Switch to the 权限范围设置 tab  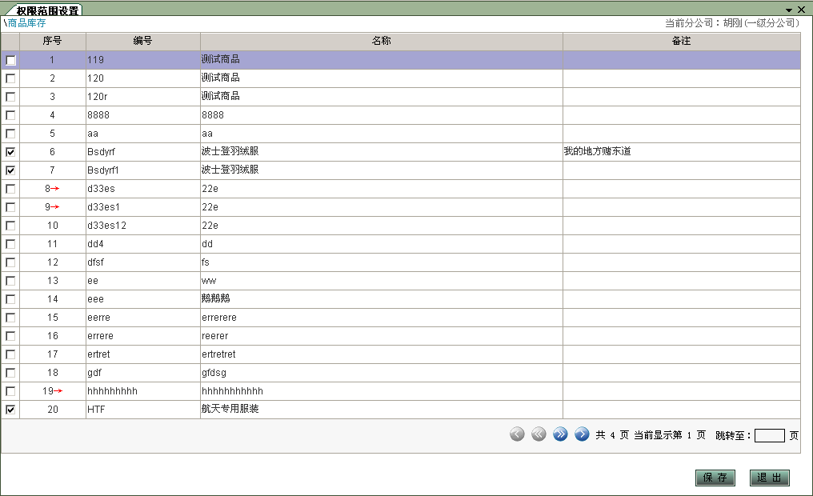click(x=47, y=10)
